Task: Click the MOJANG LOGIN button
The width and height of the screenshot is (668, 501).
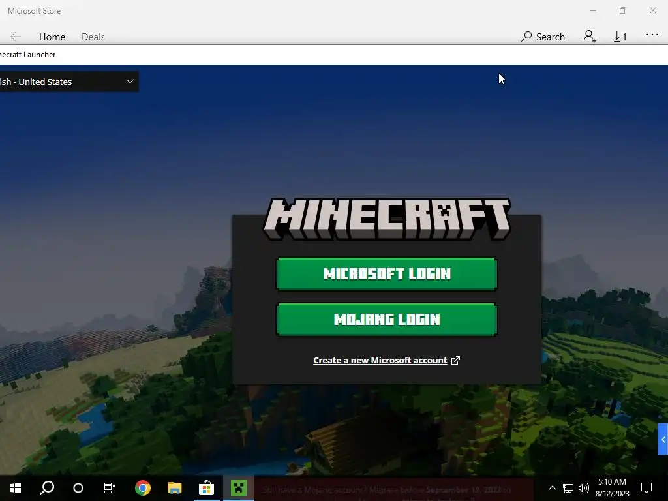Action: click(386, 319)
